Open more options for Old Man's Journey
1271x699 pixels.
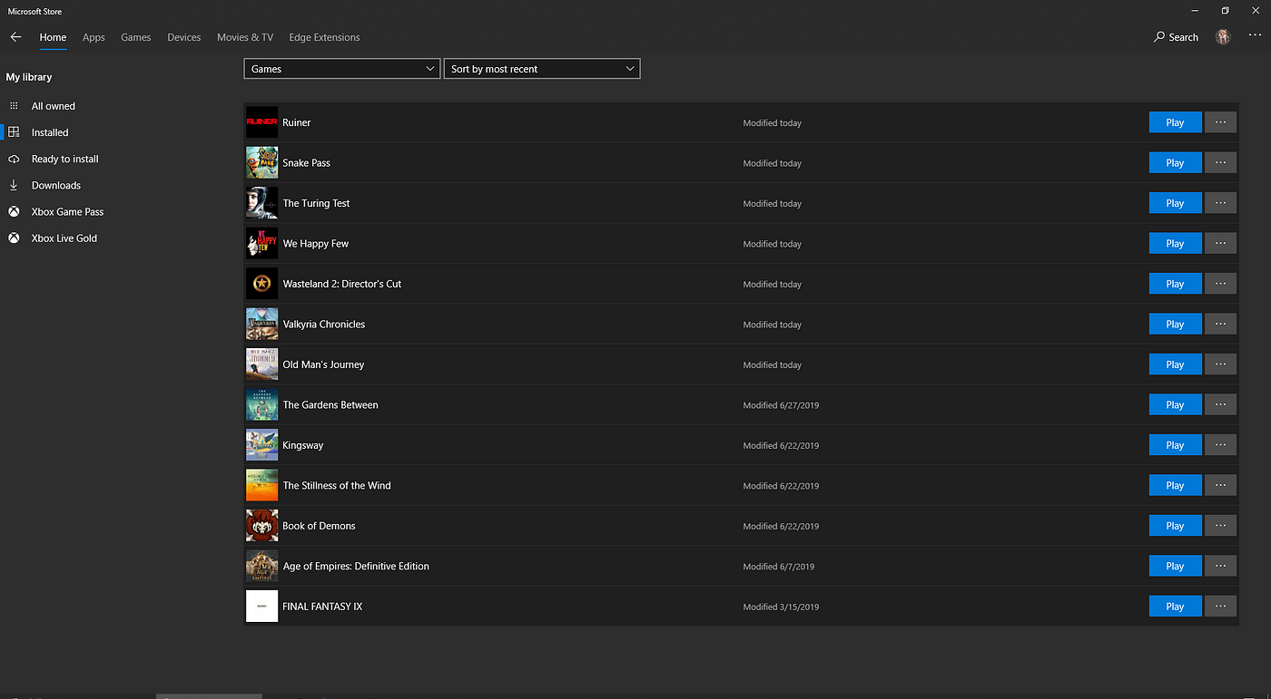coord(1220,364)
